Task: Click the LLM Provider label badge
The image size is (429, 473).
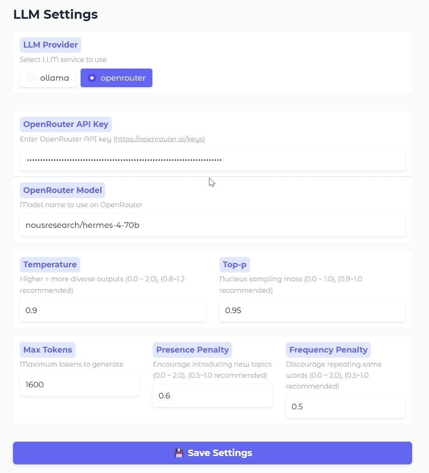Action: (x=50, y=45)
